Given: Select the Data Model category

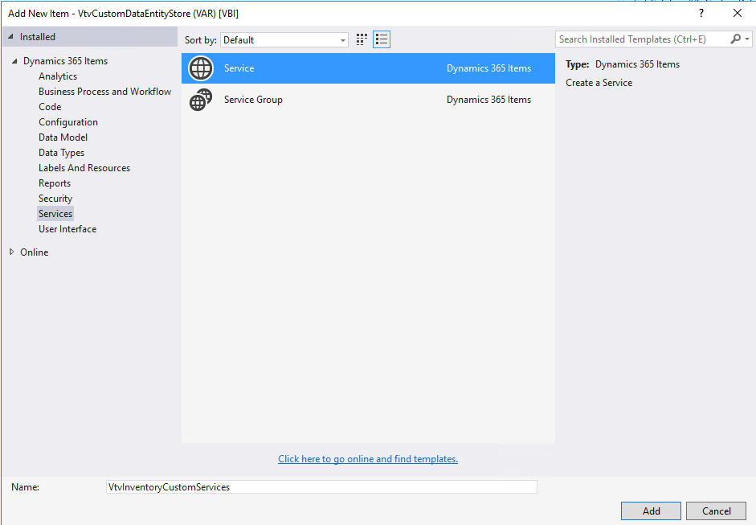Looking at the screenshot, I should 63,137.
